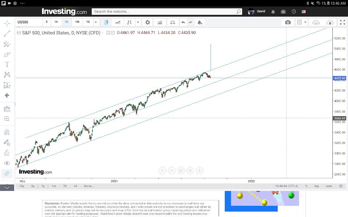Screen dimensions: 348x217
Task: Open the indicators menu
Action: [x=160, y=22]
